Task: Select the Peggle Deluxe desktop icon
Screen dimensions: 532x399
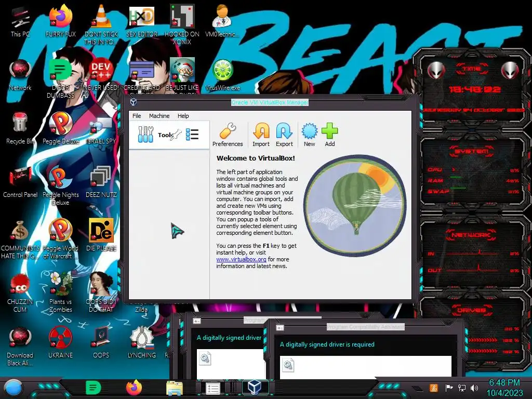Action: pos(61,129)
